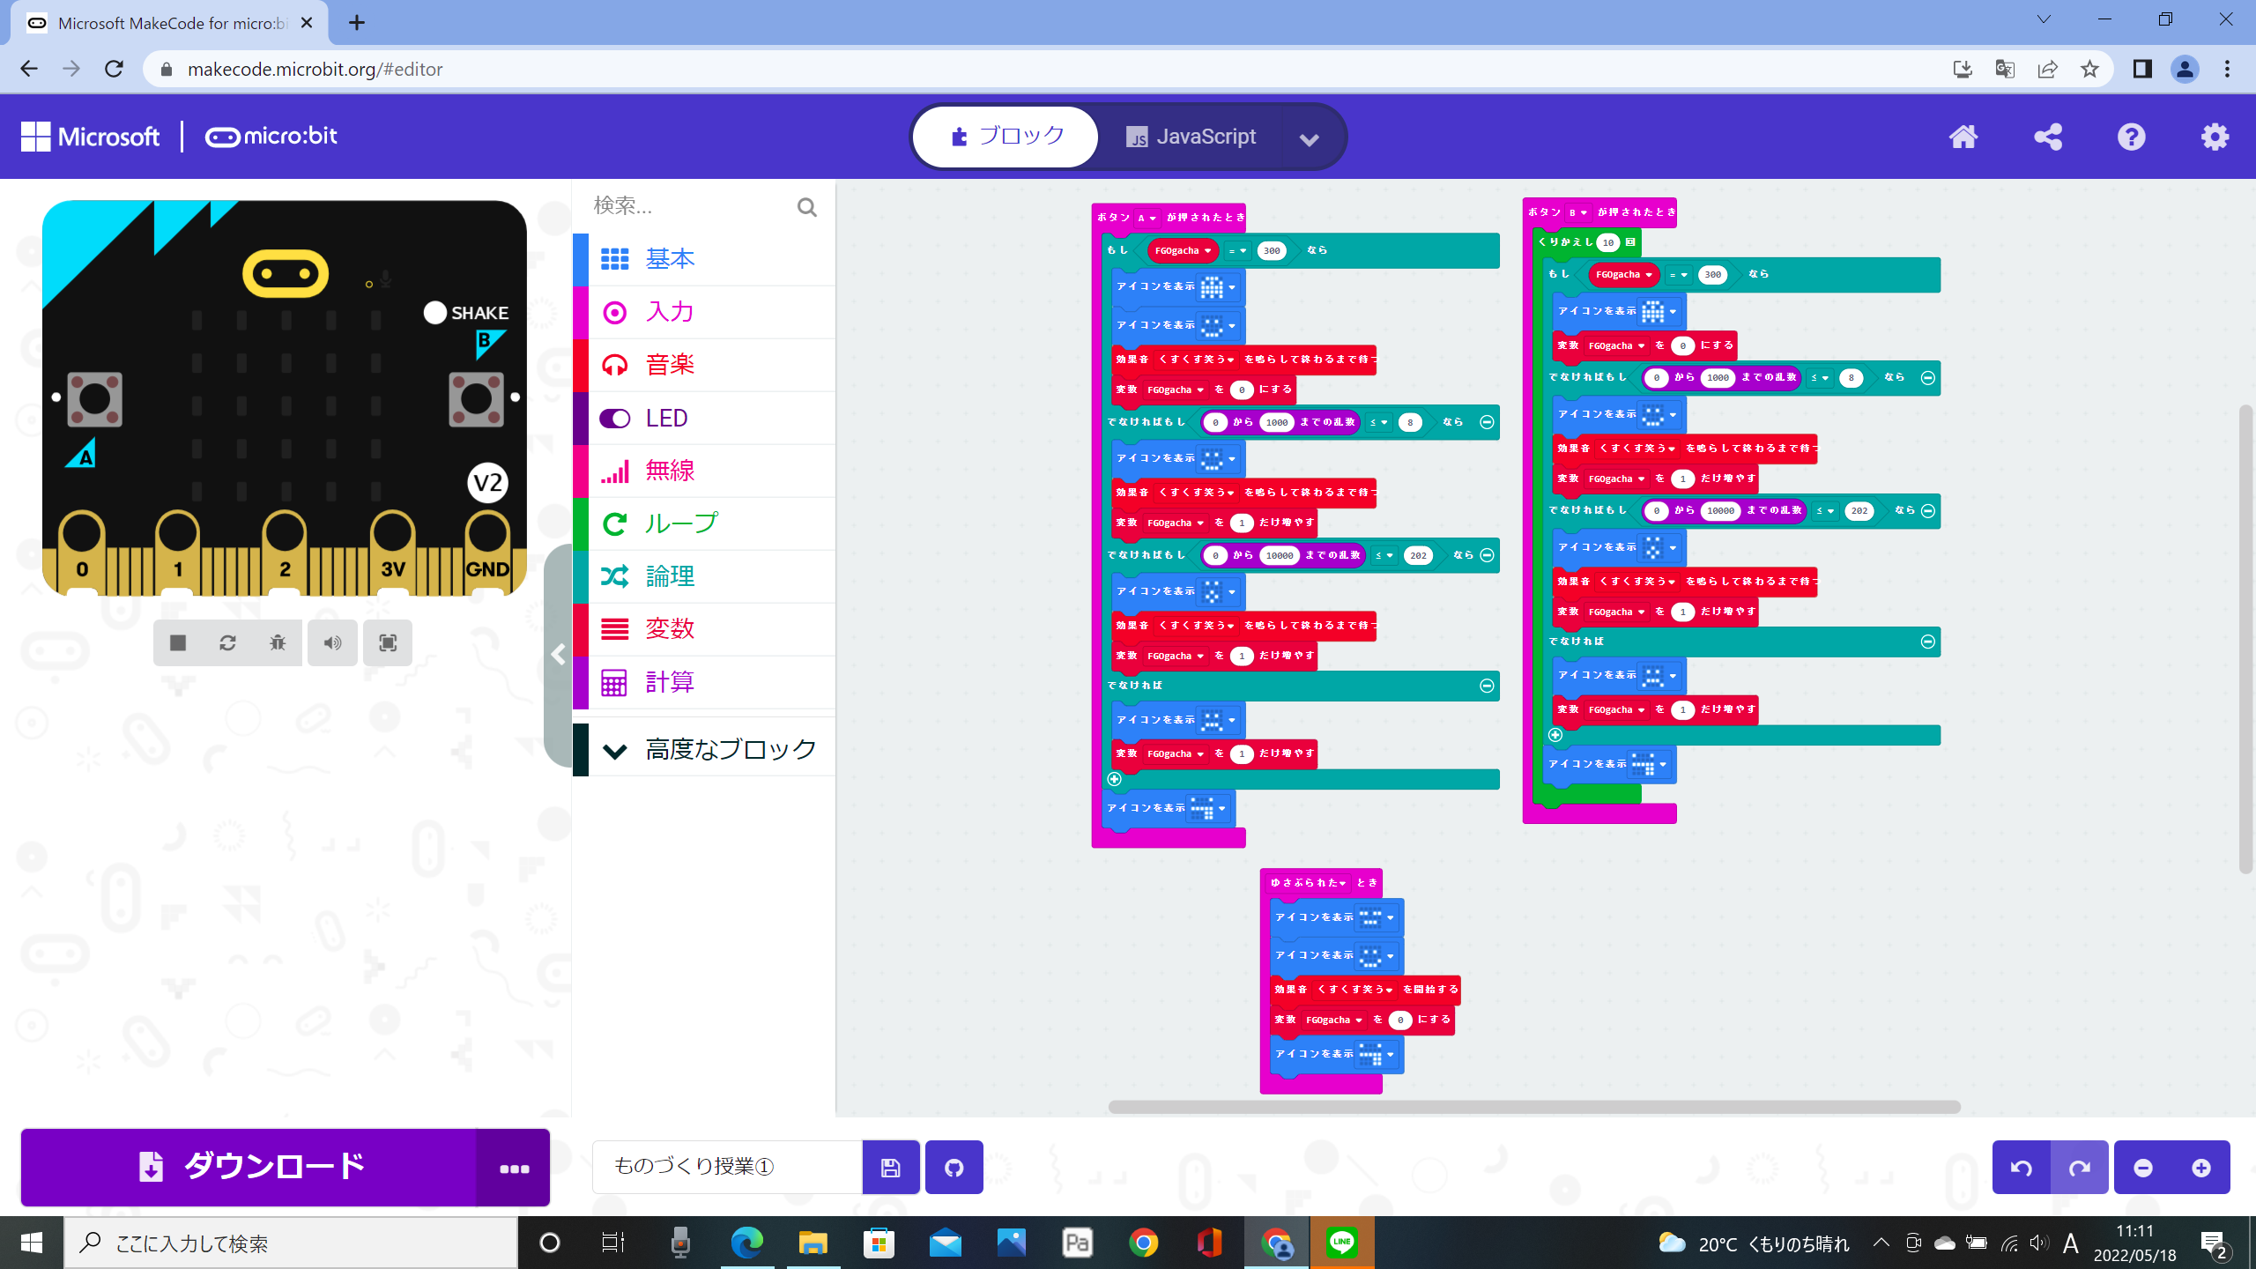
Task: Click the Windows taskbar search box
Action: pos(291,1243)
